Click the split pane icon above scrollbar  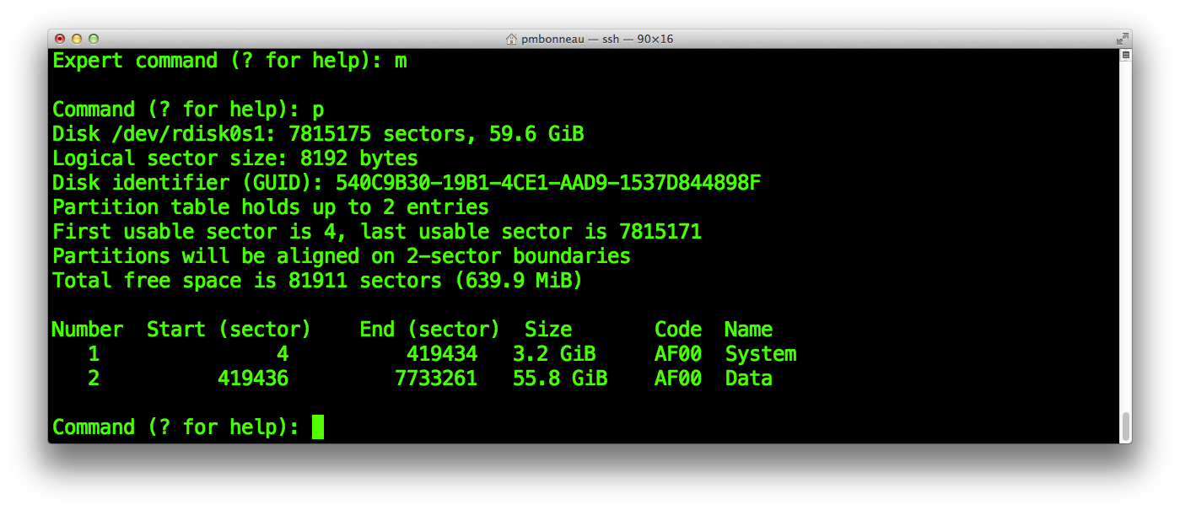point(1125,55)
